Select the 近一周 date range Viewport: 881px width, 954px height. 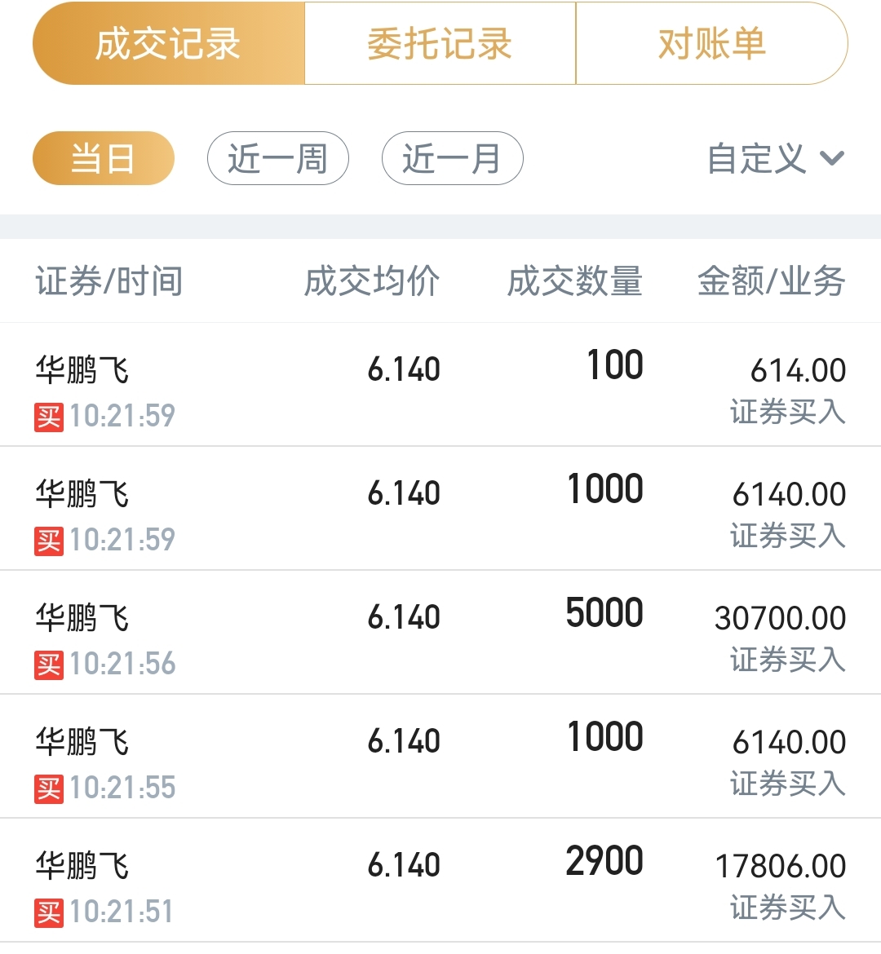[x=277, y=158]
